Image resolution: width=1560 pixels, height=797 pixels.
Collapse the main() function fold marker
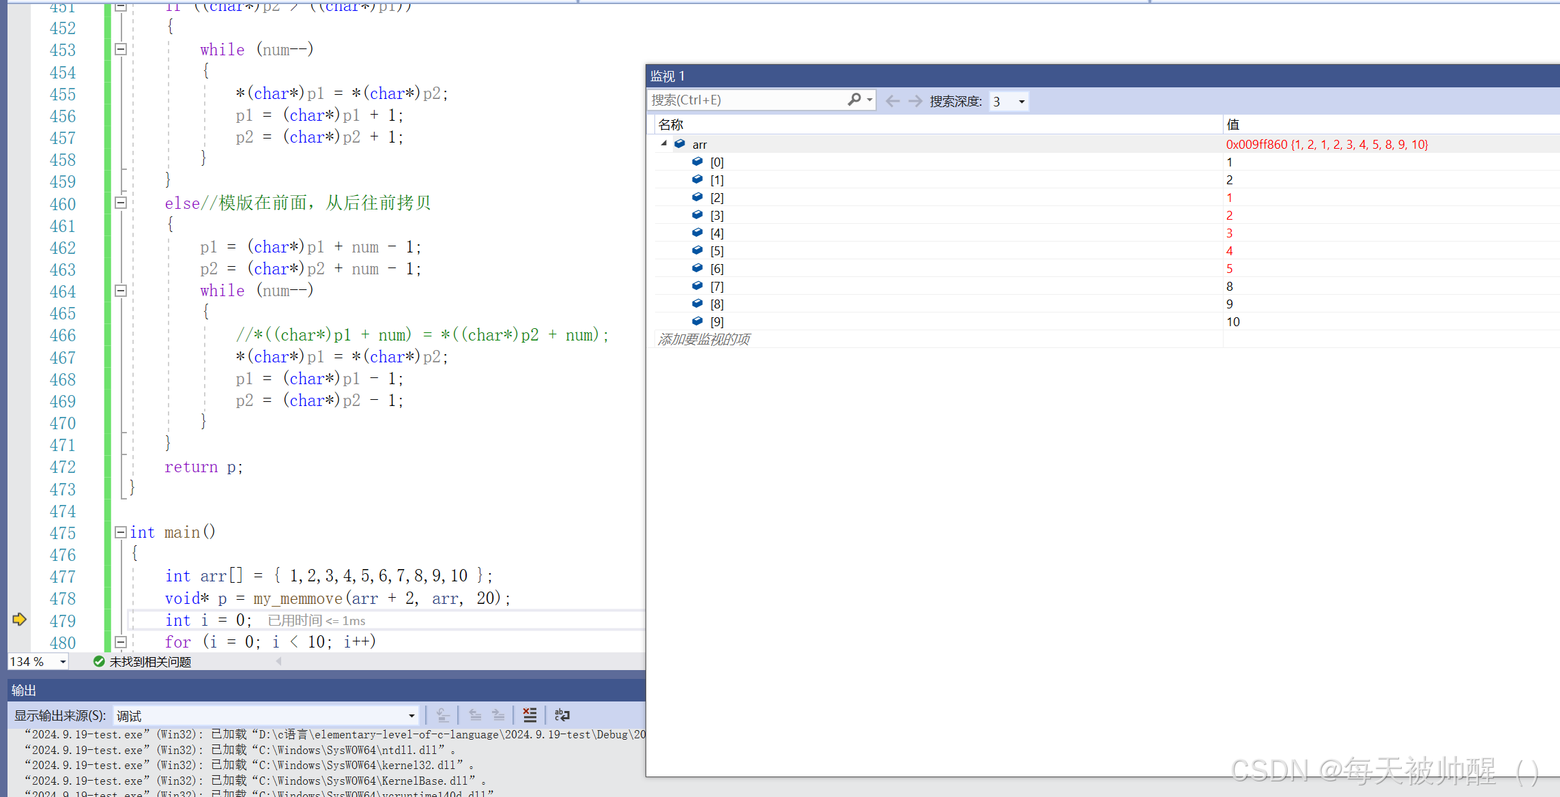pos(121,532)
